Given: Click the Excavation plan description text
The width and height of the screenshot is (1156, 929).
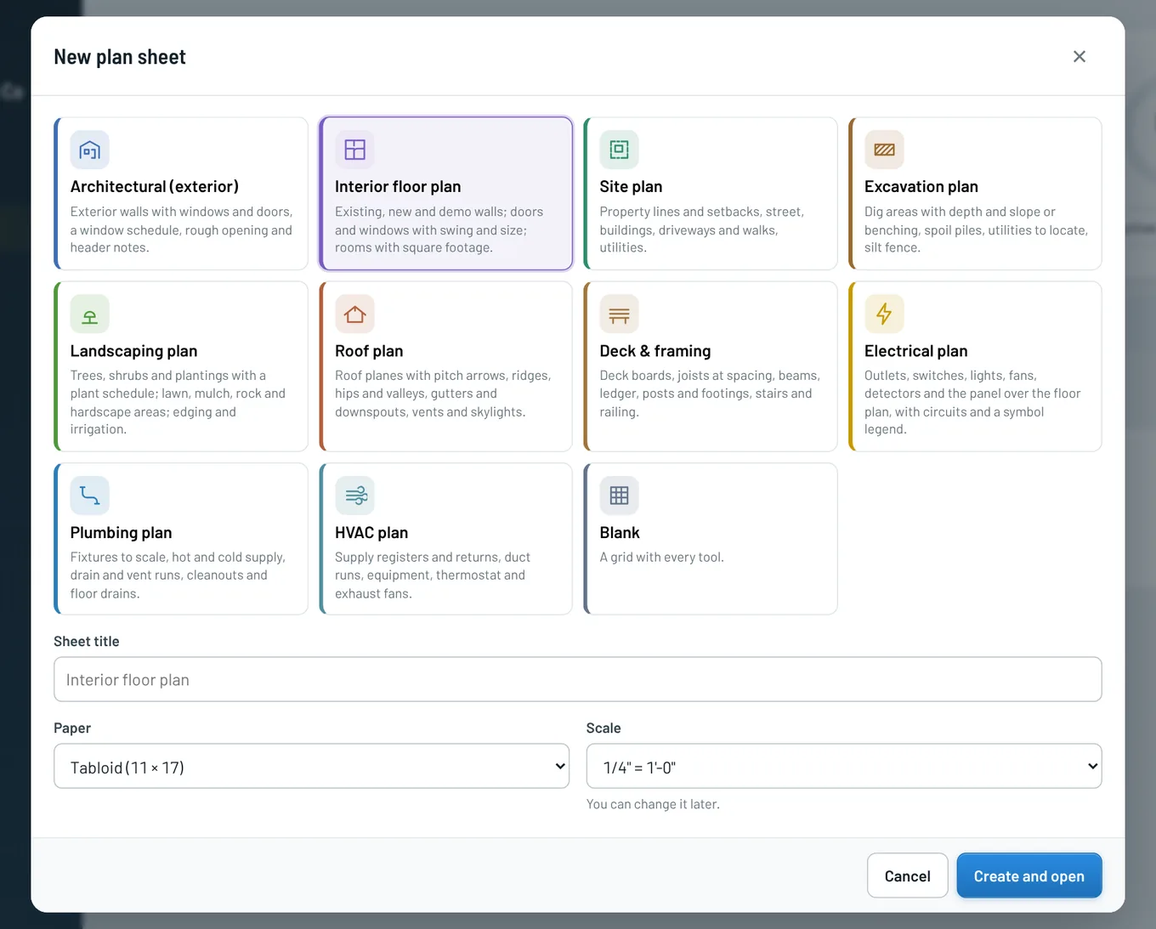Looking at the screenshot, I should coord(976,229).
